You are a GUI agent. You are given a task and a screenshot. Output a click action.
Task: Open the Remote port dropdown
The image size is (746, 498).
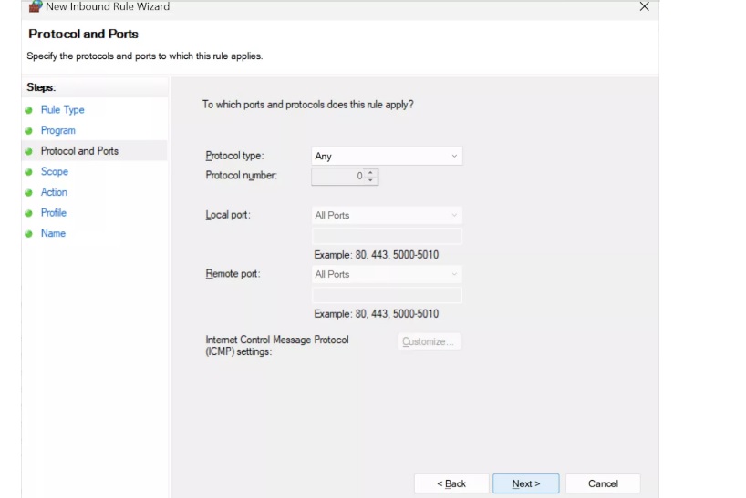tap(387, 274)
